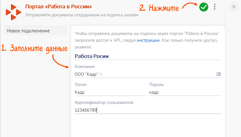241x137 pixels.
Task: Open the «инструкции» link
Action: 148,40
